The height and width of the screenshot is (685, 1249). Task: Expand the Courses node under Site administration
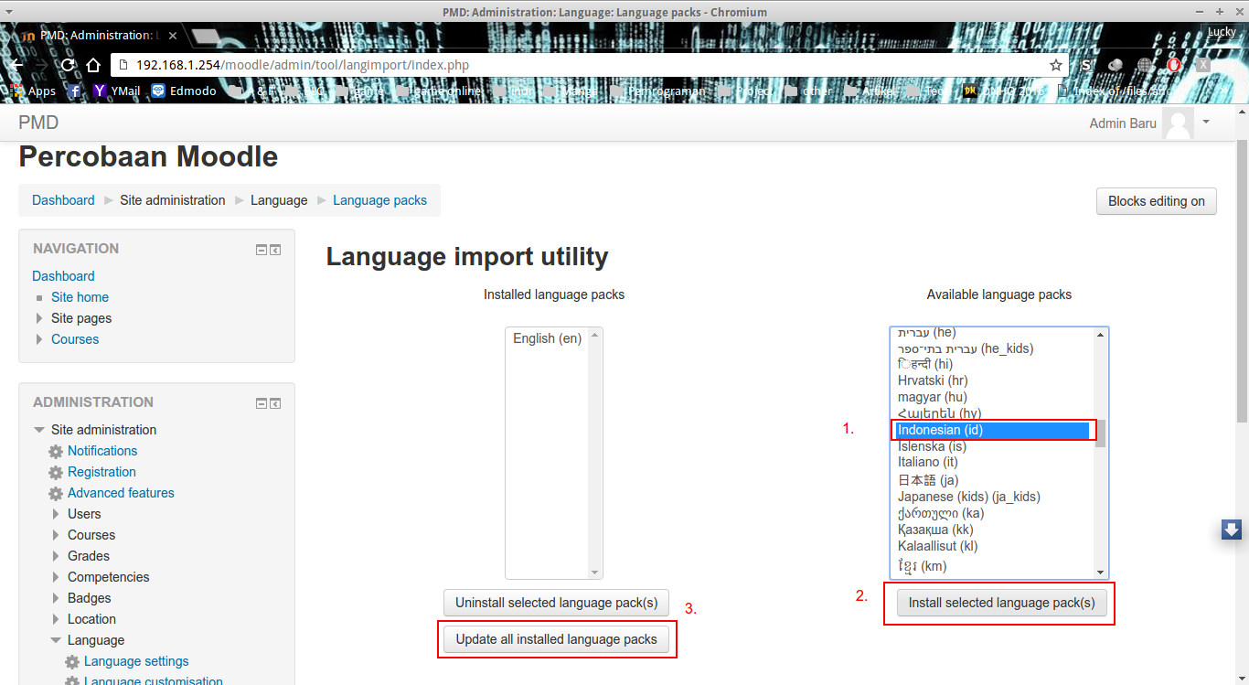pos(56,535)
